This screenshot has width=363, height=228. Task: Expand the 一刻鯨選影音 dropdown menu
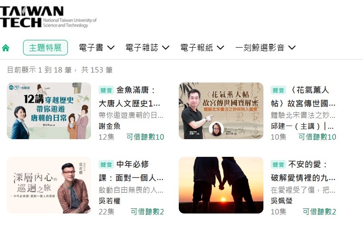(265, 48)
